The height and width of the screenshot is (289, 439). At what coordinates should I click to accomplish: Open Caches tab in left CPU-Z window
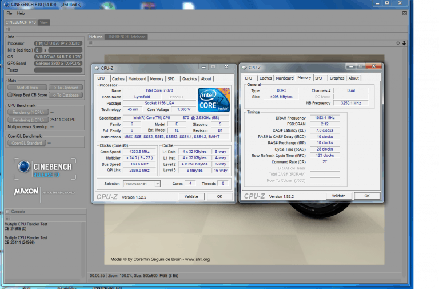(118, 79)
